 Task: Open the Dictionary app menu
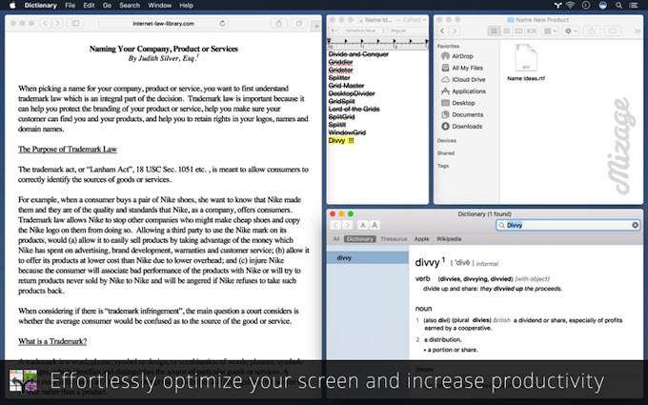[x=40, y=6]
